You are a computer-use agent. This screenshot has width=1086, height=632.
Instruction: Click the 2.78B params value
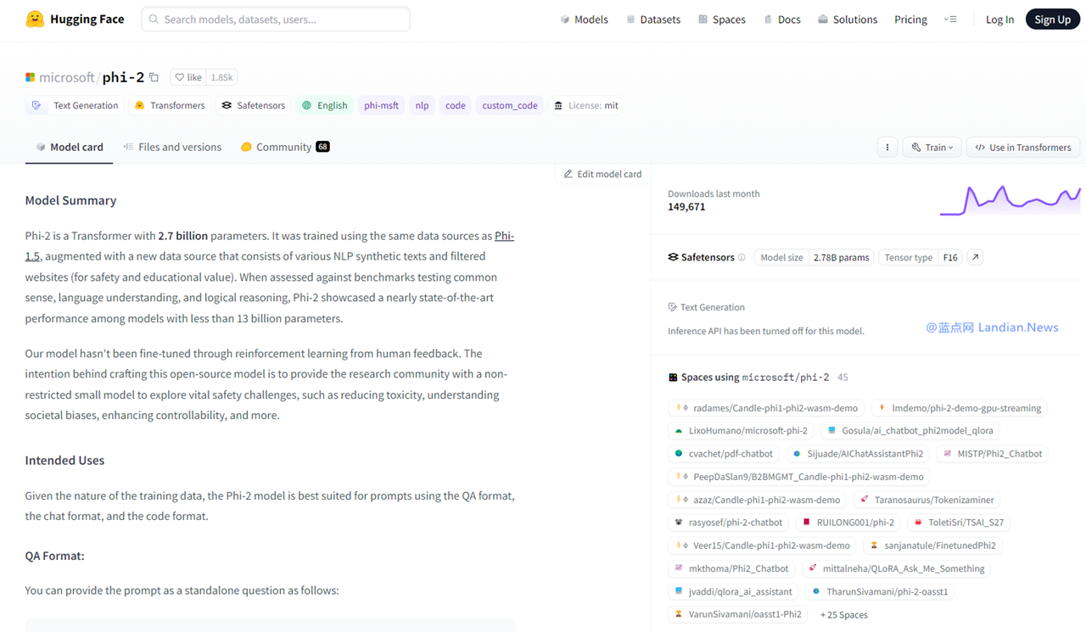click(841, 257)
